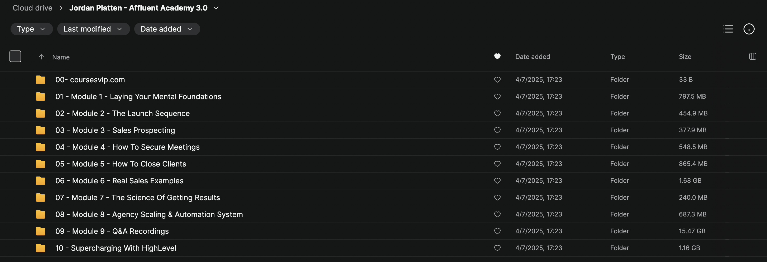The width and height of the screenshot is (767, 262).
Task: Click folder icon for Module 6 Real Sales Examples
Action: pos(41,181)
